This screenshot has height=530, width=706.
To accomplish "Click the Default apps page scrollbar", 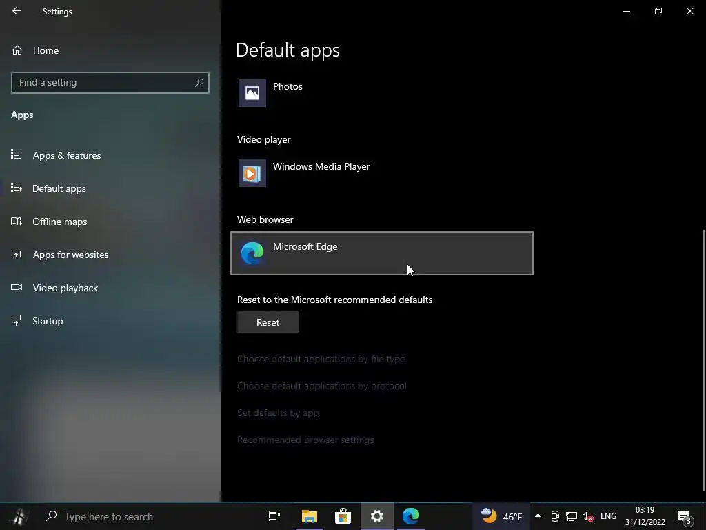I will [704, 360].
